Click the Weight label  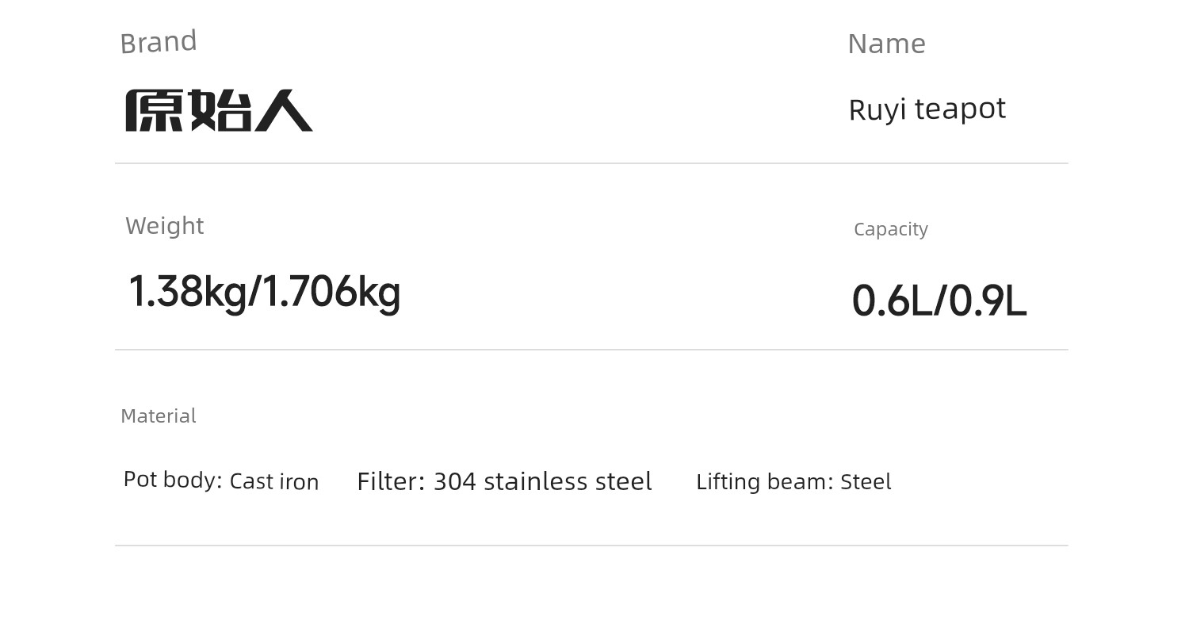[165, 226]
